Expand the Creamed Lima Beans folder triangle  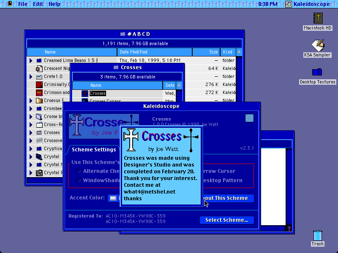31,61
